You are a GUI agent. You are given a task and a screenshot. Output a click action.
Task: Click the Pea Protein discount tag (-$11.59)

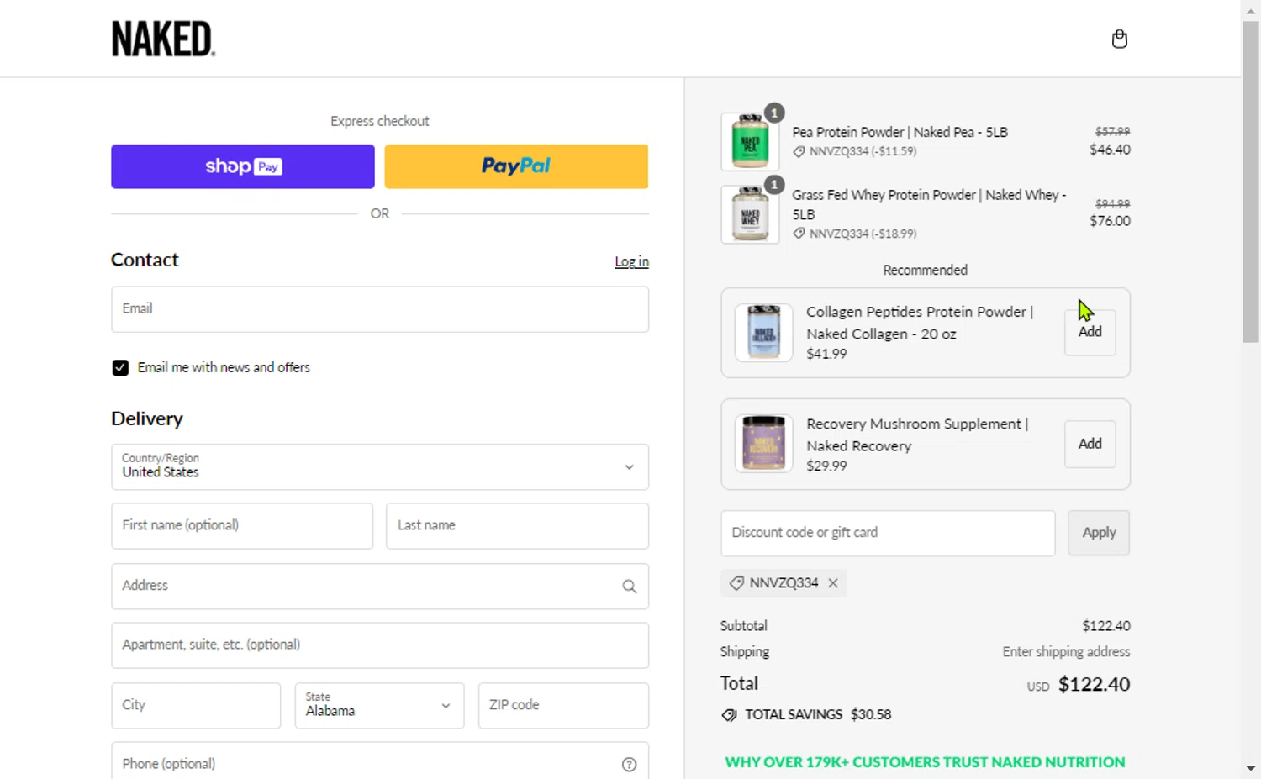[855, 152]
